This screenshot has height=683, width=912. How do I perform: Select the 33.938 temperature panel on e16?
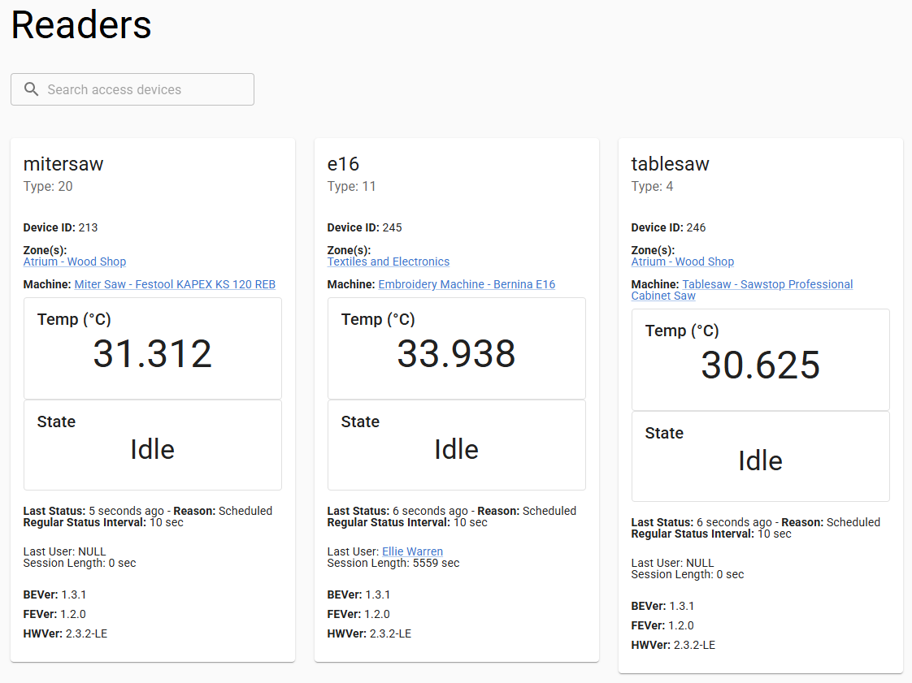(456, 348)
